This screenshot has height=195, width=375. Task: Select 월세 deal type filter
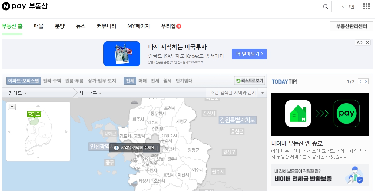pos(168,81)
